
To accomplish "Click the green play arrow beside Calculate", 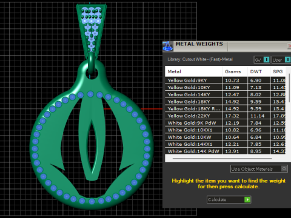I will pyautogui.click(x=247, y=199).
